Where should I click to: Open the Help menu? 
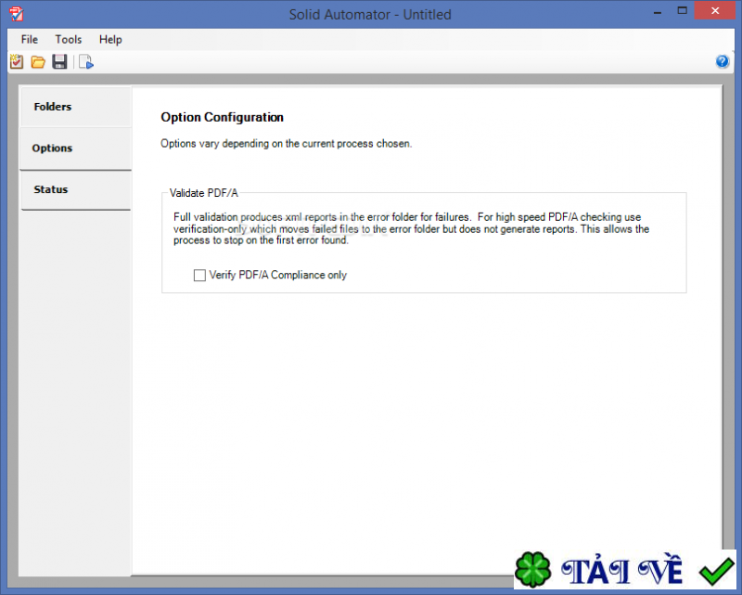(110, 39)
